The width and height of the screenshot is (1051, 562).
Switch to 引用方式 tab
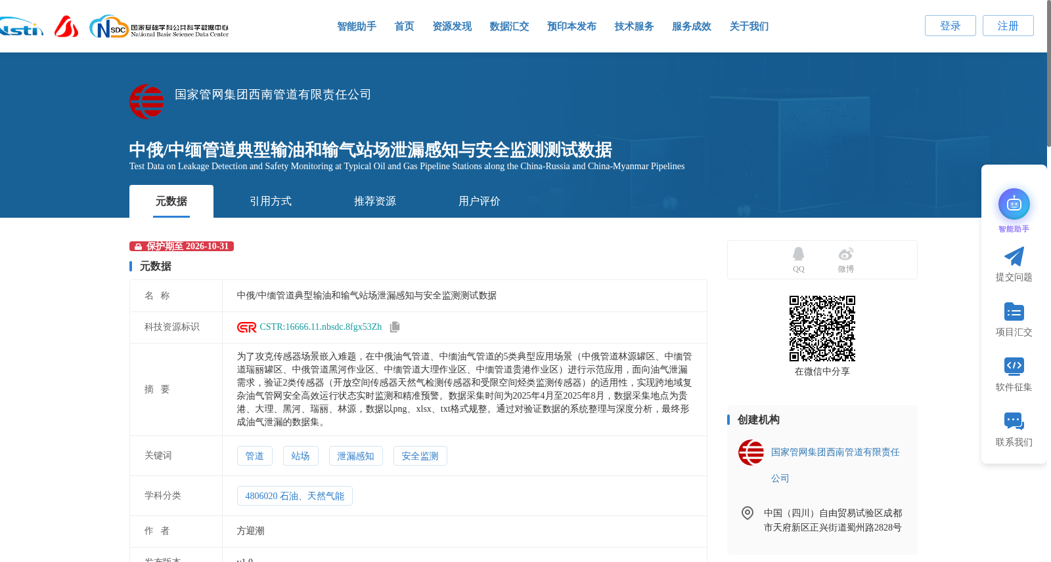tap(271, 201)
